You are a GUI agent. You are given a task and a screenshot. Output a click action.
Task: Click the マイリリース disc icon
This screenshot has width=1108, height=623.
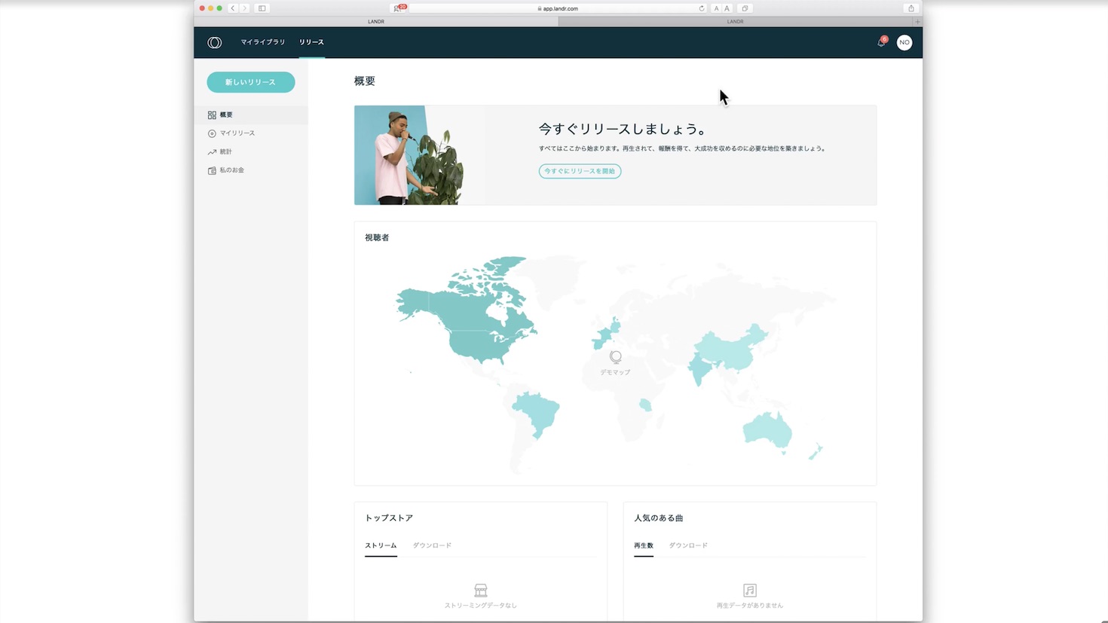[x=212, y=133]
